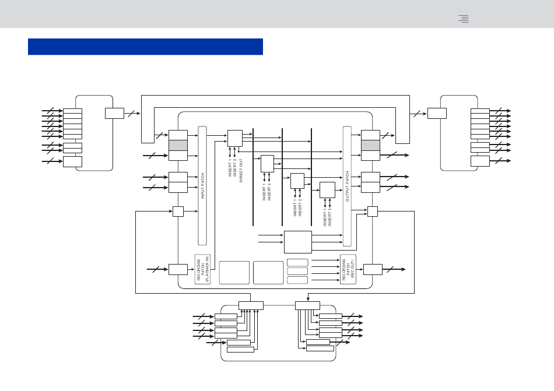Click RECORDING PATCH (REC OUT) block
Viewport: 554px width, 391px height.
(348, 269)
